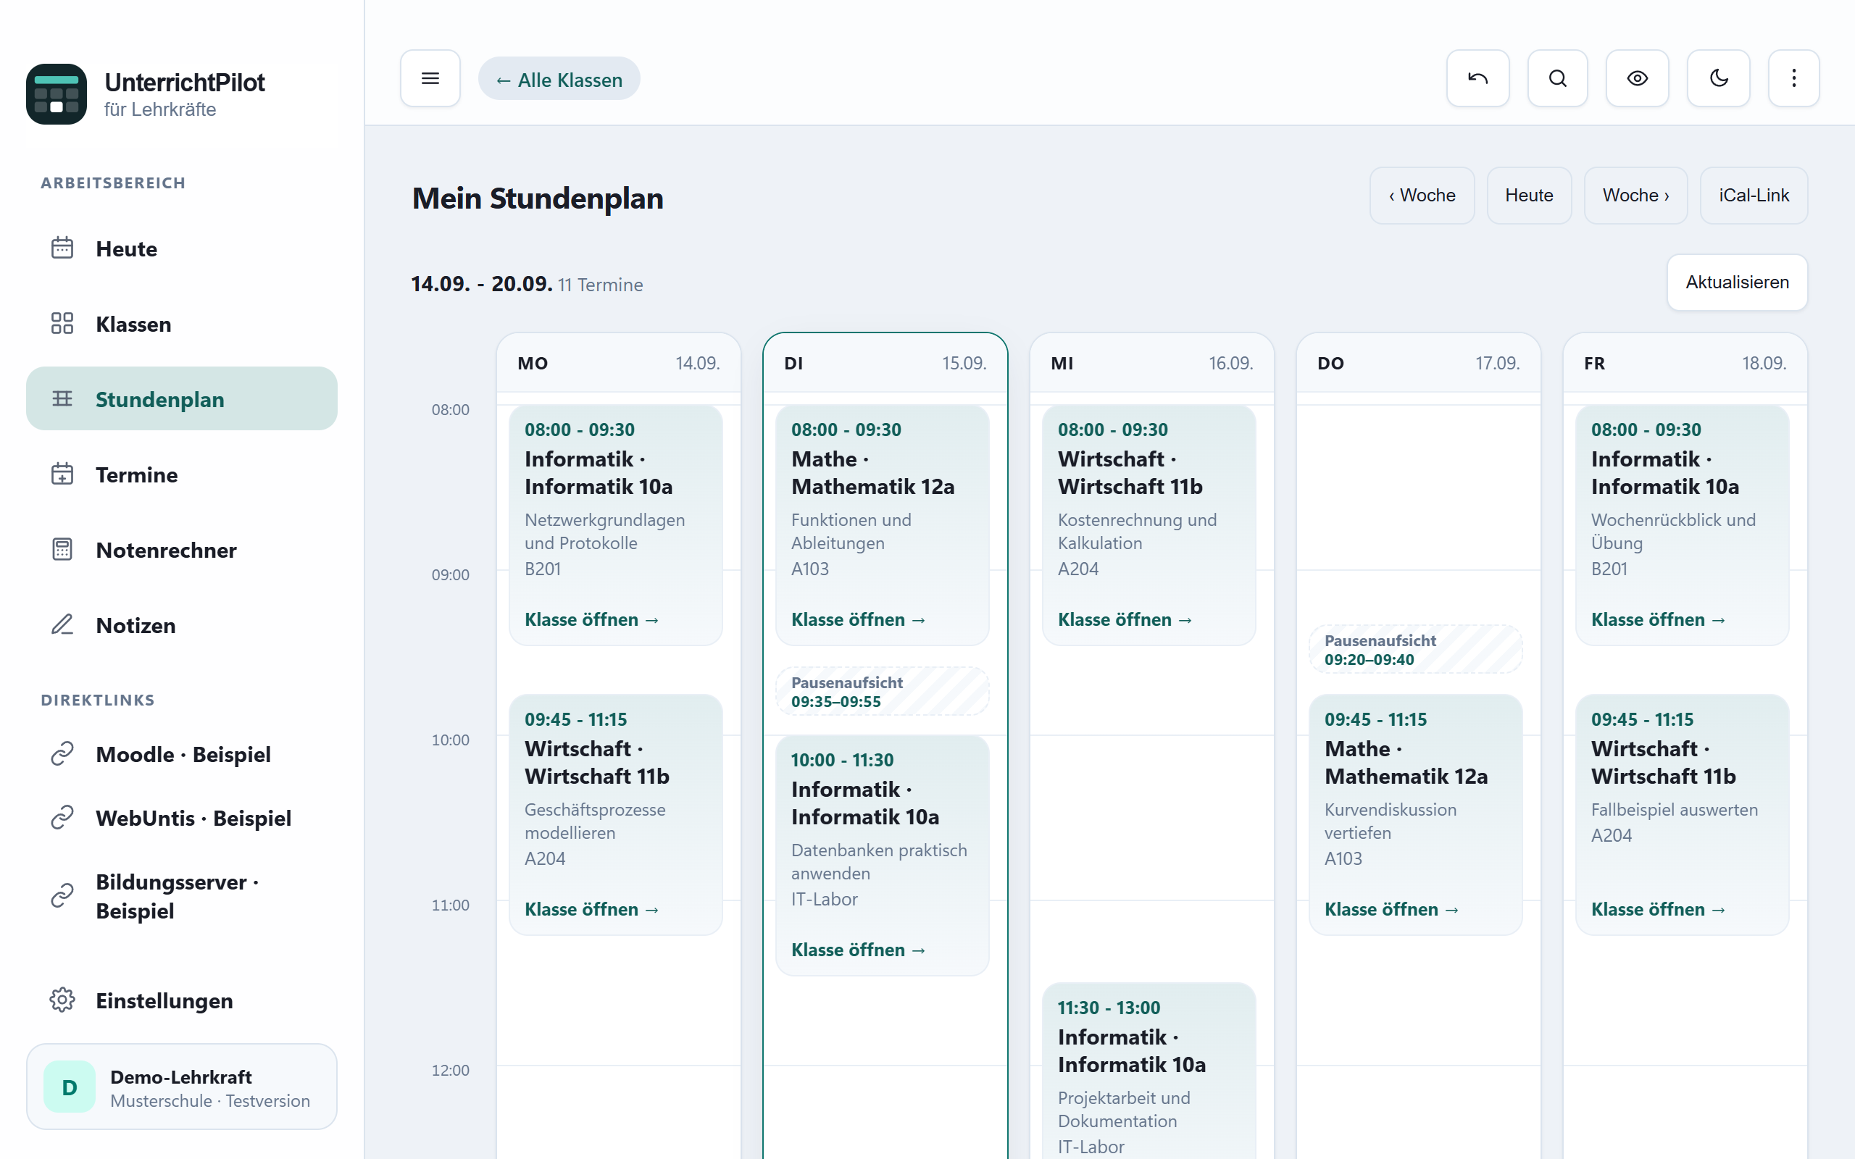Click the FR 18.09. day header
This screenshot has height=1159, width=1855.
tap(1685, 363)
